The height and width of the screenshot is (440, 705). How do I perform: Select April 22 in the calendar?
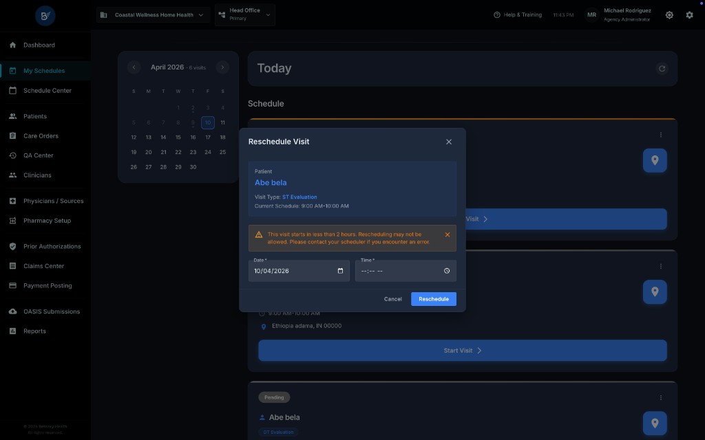tap(178, 152)
